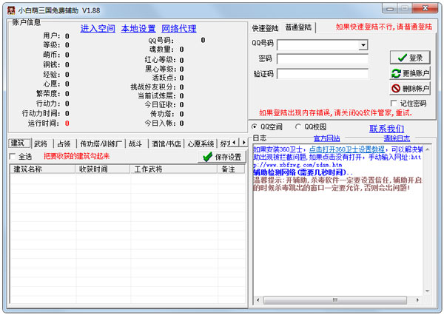This screenshot has height=315, width=444.
Task: Click the 辅助检测网络 log line
Action: pyautogui.click(x=303, y=172)
